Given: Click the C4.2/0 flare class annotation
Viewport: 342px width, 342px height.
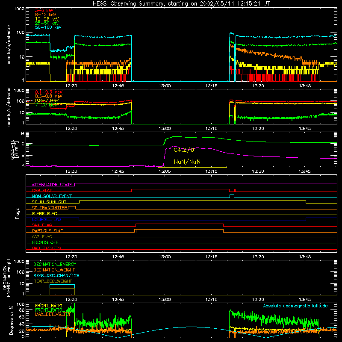Looking at the screenshot, I should [x=184, y=150].
